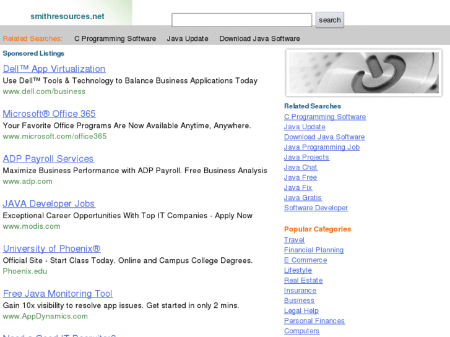Open the Lifestyle category
Viewport: 450px width, 337px height.
tap(298, 270)
